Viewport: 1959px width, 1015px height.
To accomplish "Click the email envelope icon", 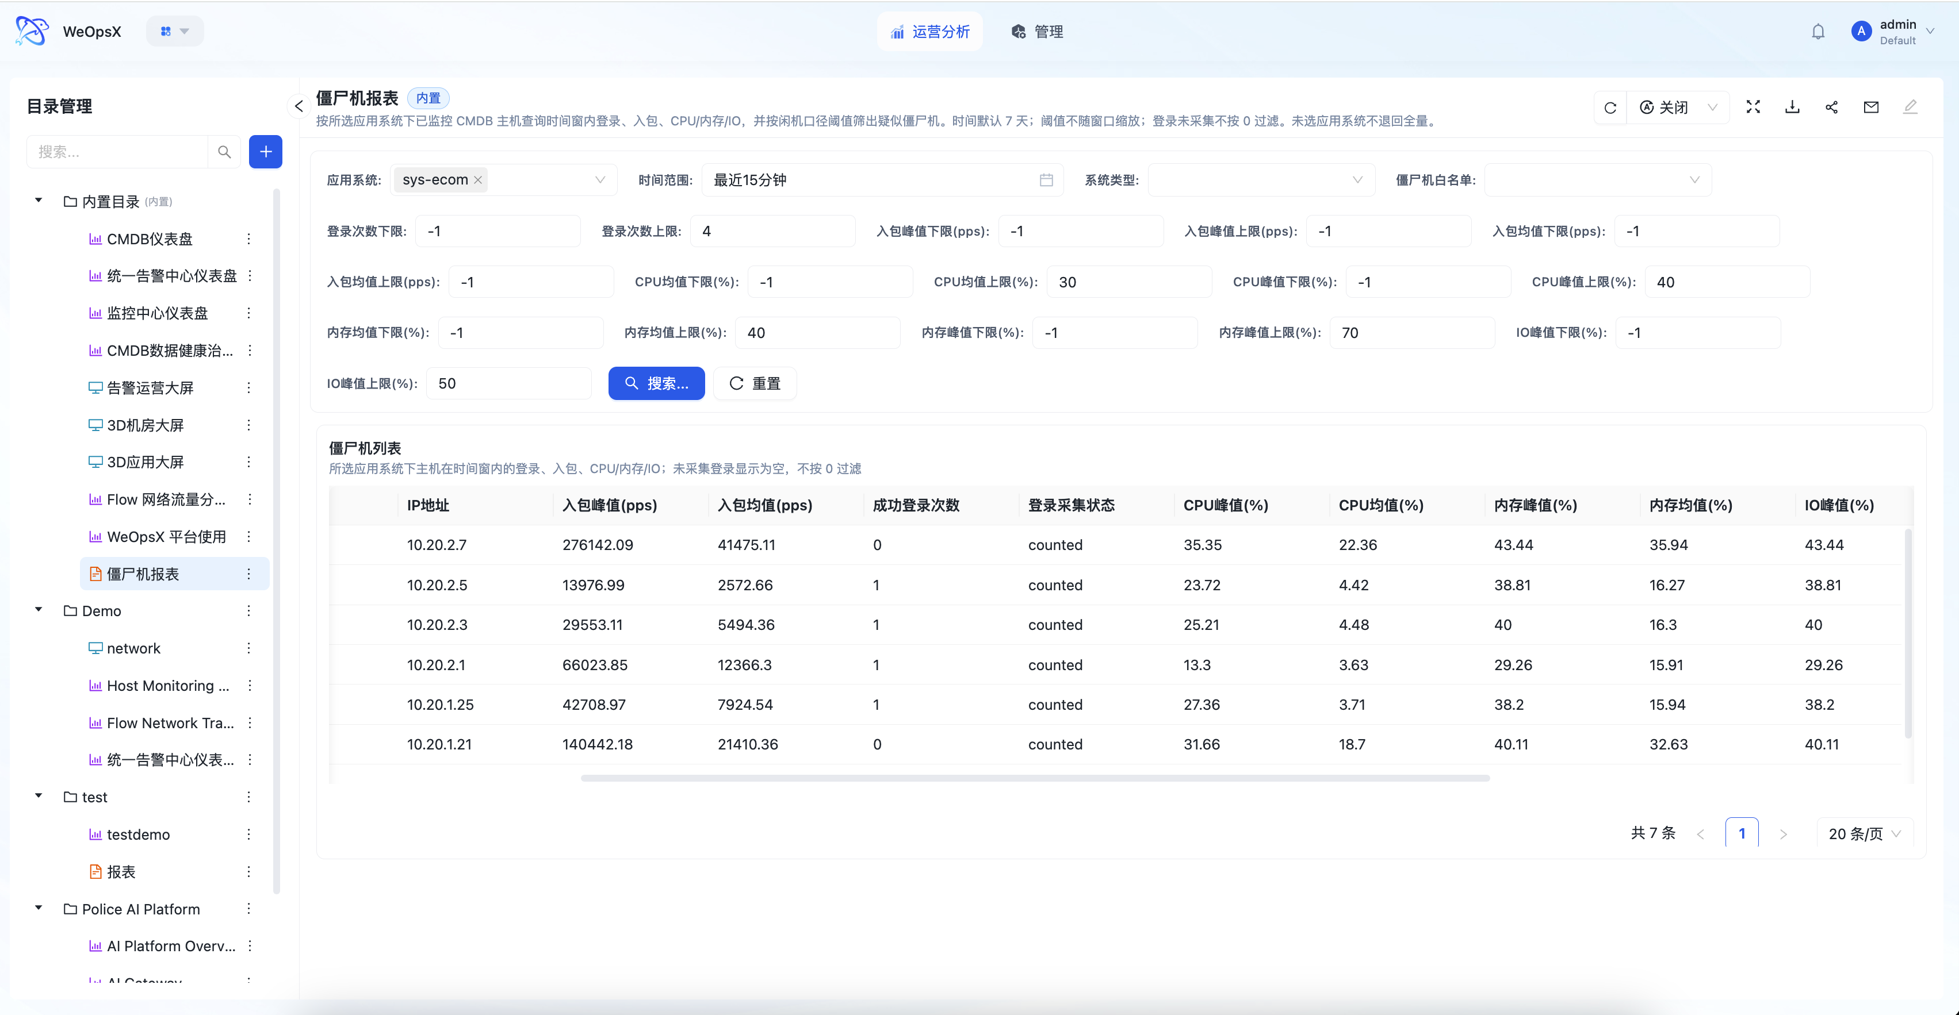I will tap(1871, 107).
